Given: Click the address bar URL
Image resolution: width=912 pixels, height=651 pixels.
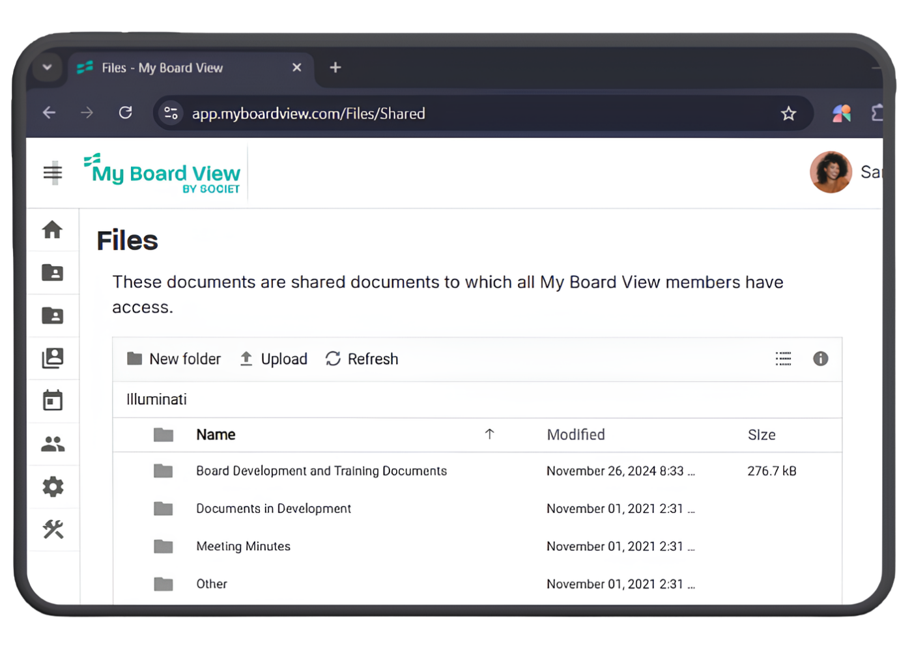Looking at the screenshot, I should 308,113.
